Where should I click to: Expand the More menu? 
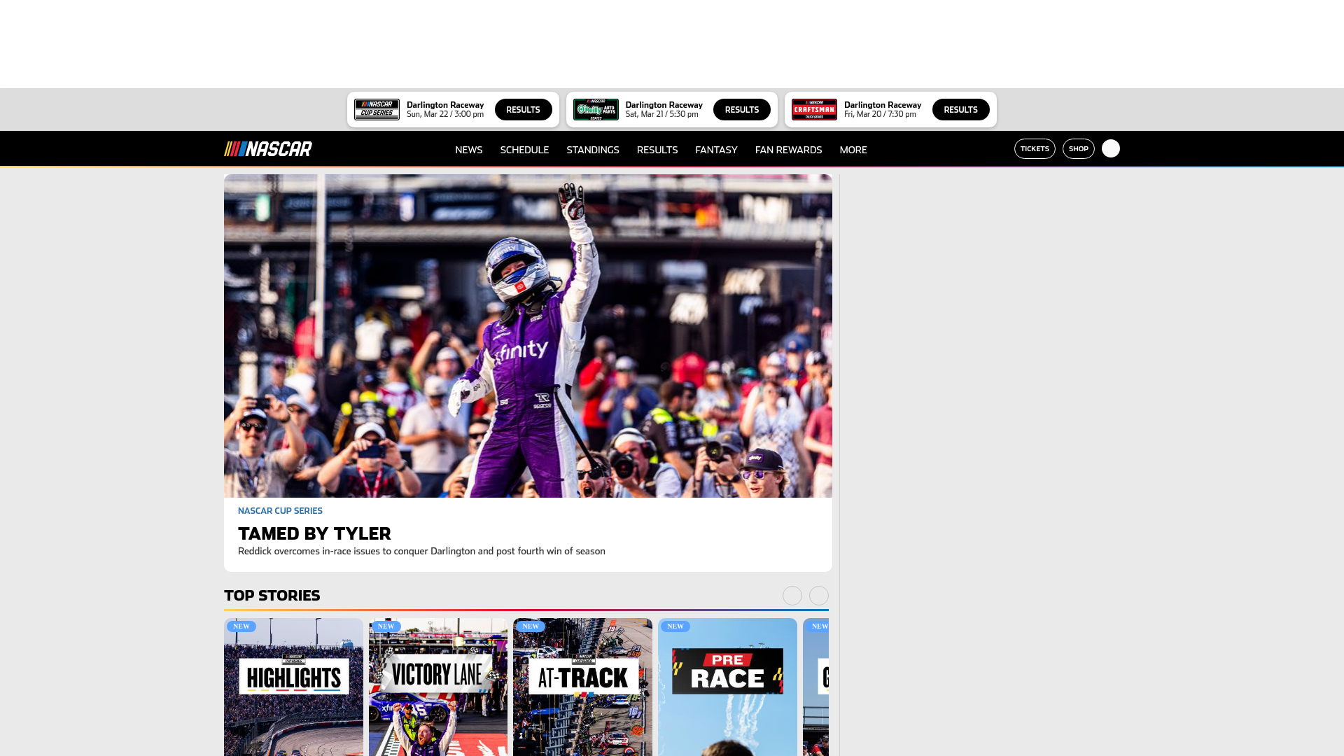coord(853,150)
